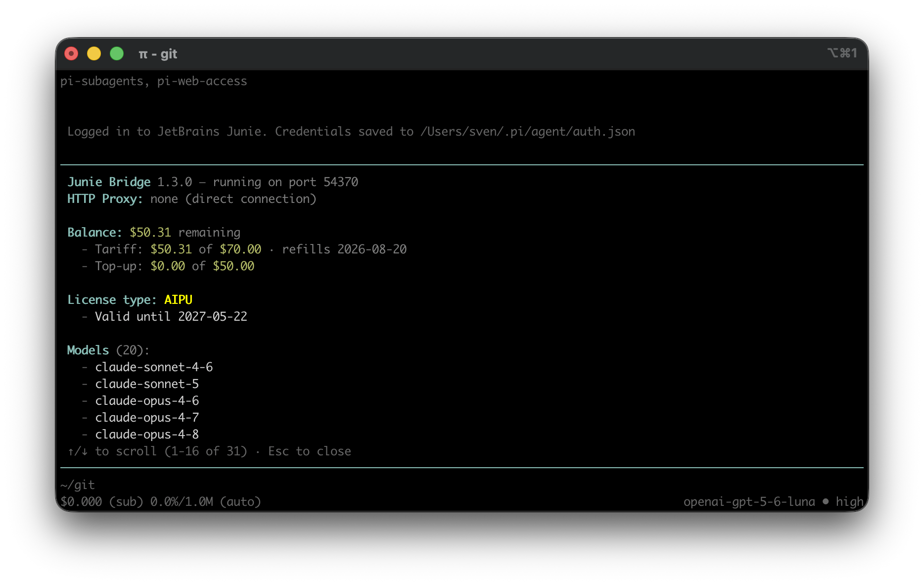The height and width of the screenshot is (585, 924).
Task: Click the '(20):' model count
Action: pyautogui.click(x=133, y=350)
